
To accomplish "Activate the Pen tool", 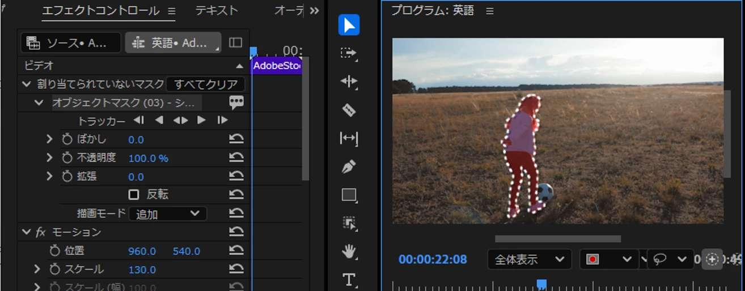I will (349, 167).
